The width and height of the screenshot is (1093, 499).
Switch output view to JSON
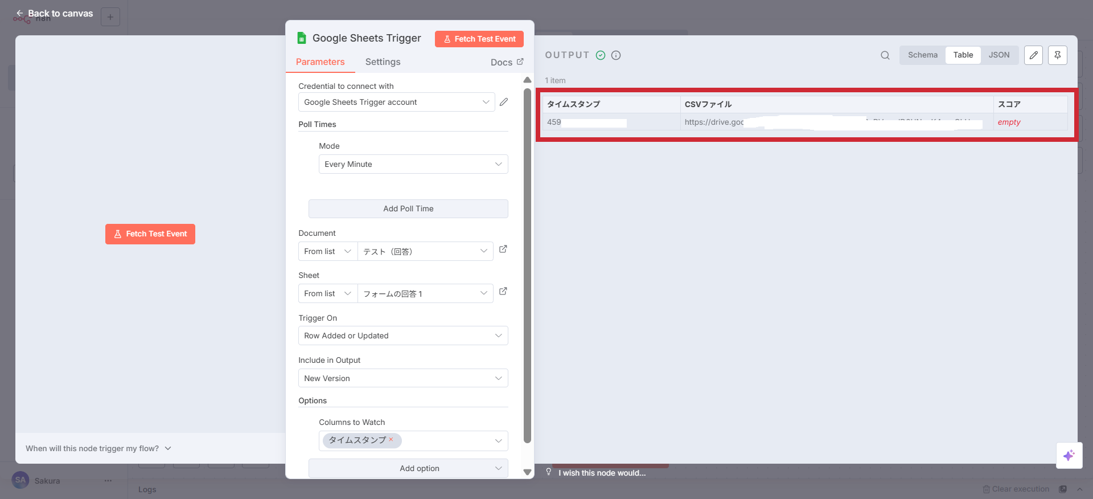point(999,55)
